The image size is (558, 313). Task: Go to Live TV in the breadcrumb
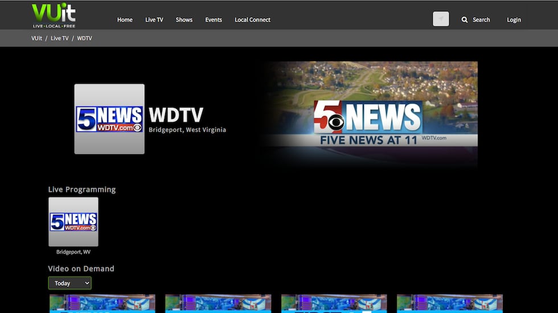[x=59, y=38]
